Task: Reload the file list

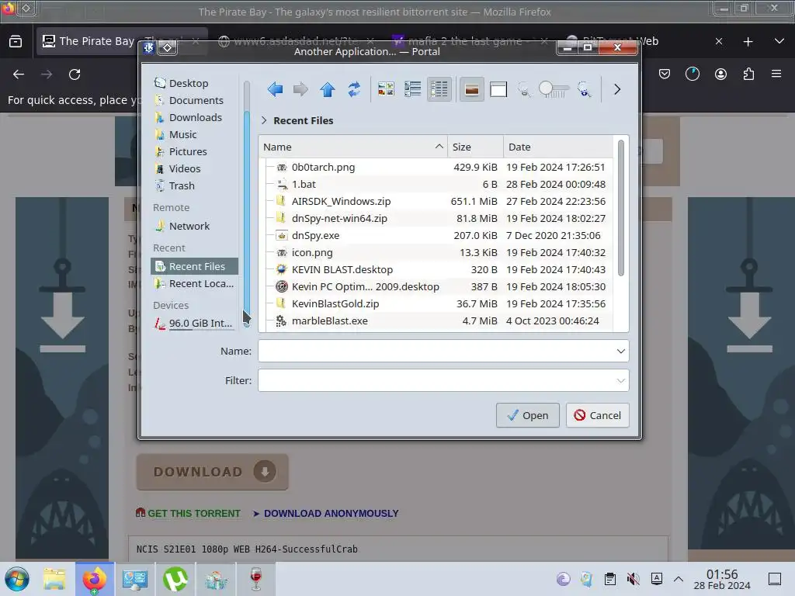Action: pyautogui.click(x=354, y=90)
